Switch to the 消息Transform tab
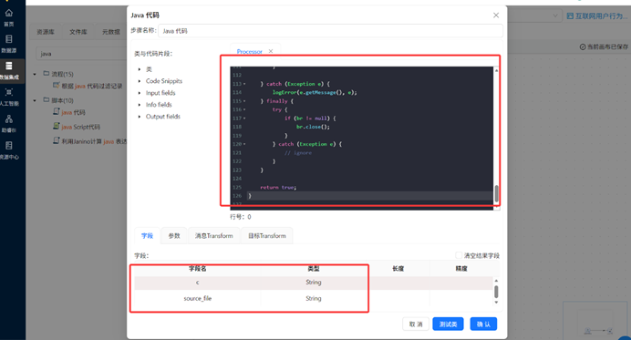Viewport: 631px width, 340px height. pos(213,236)
